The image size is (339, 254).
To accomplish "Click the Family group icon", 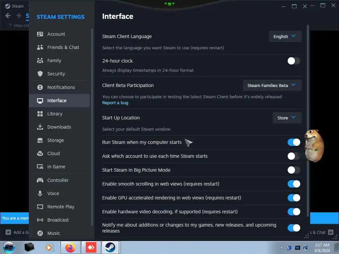I will point(40,61).
